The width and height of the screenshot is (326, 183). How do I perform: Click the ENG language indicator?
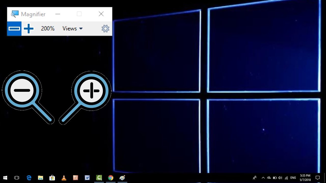point(293,178)
